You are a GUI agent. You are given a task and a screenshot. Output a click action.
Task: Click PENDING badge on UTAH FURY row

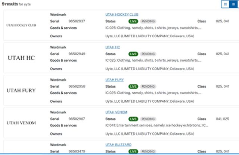(x=148, y=86)
